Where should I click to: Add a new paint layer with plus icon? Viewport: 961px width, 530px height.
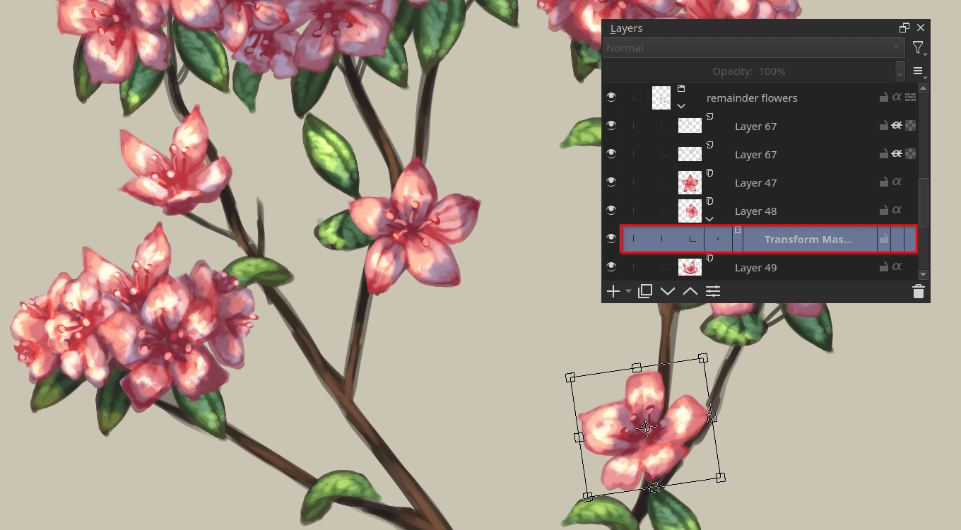pyautogui.click(x=612, y=290)
